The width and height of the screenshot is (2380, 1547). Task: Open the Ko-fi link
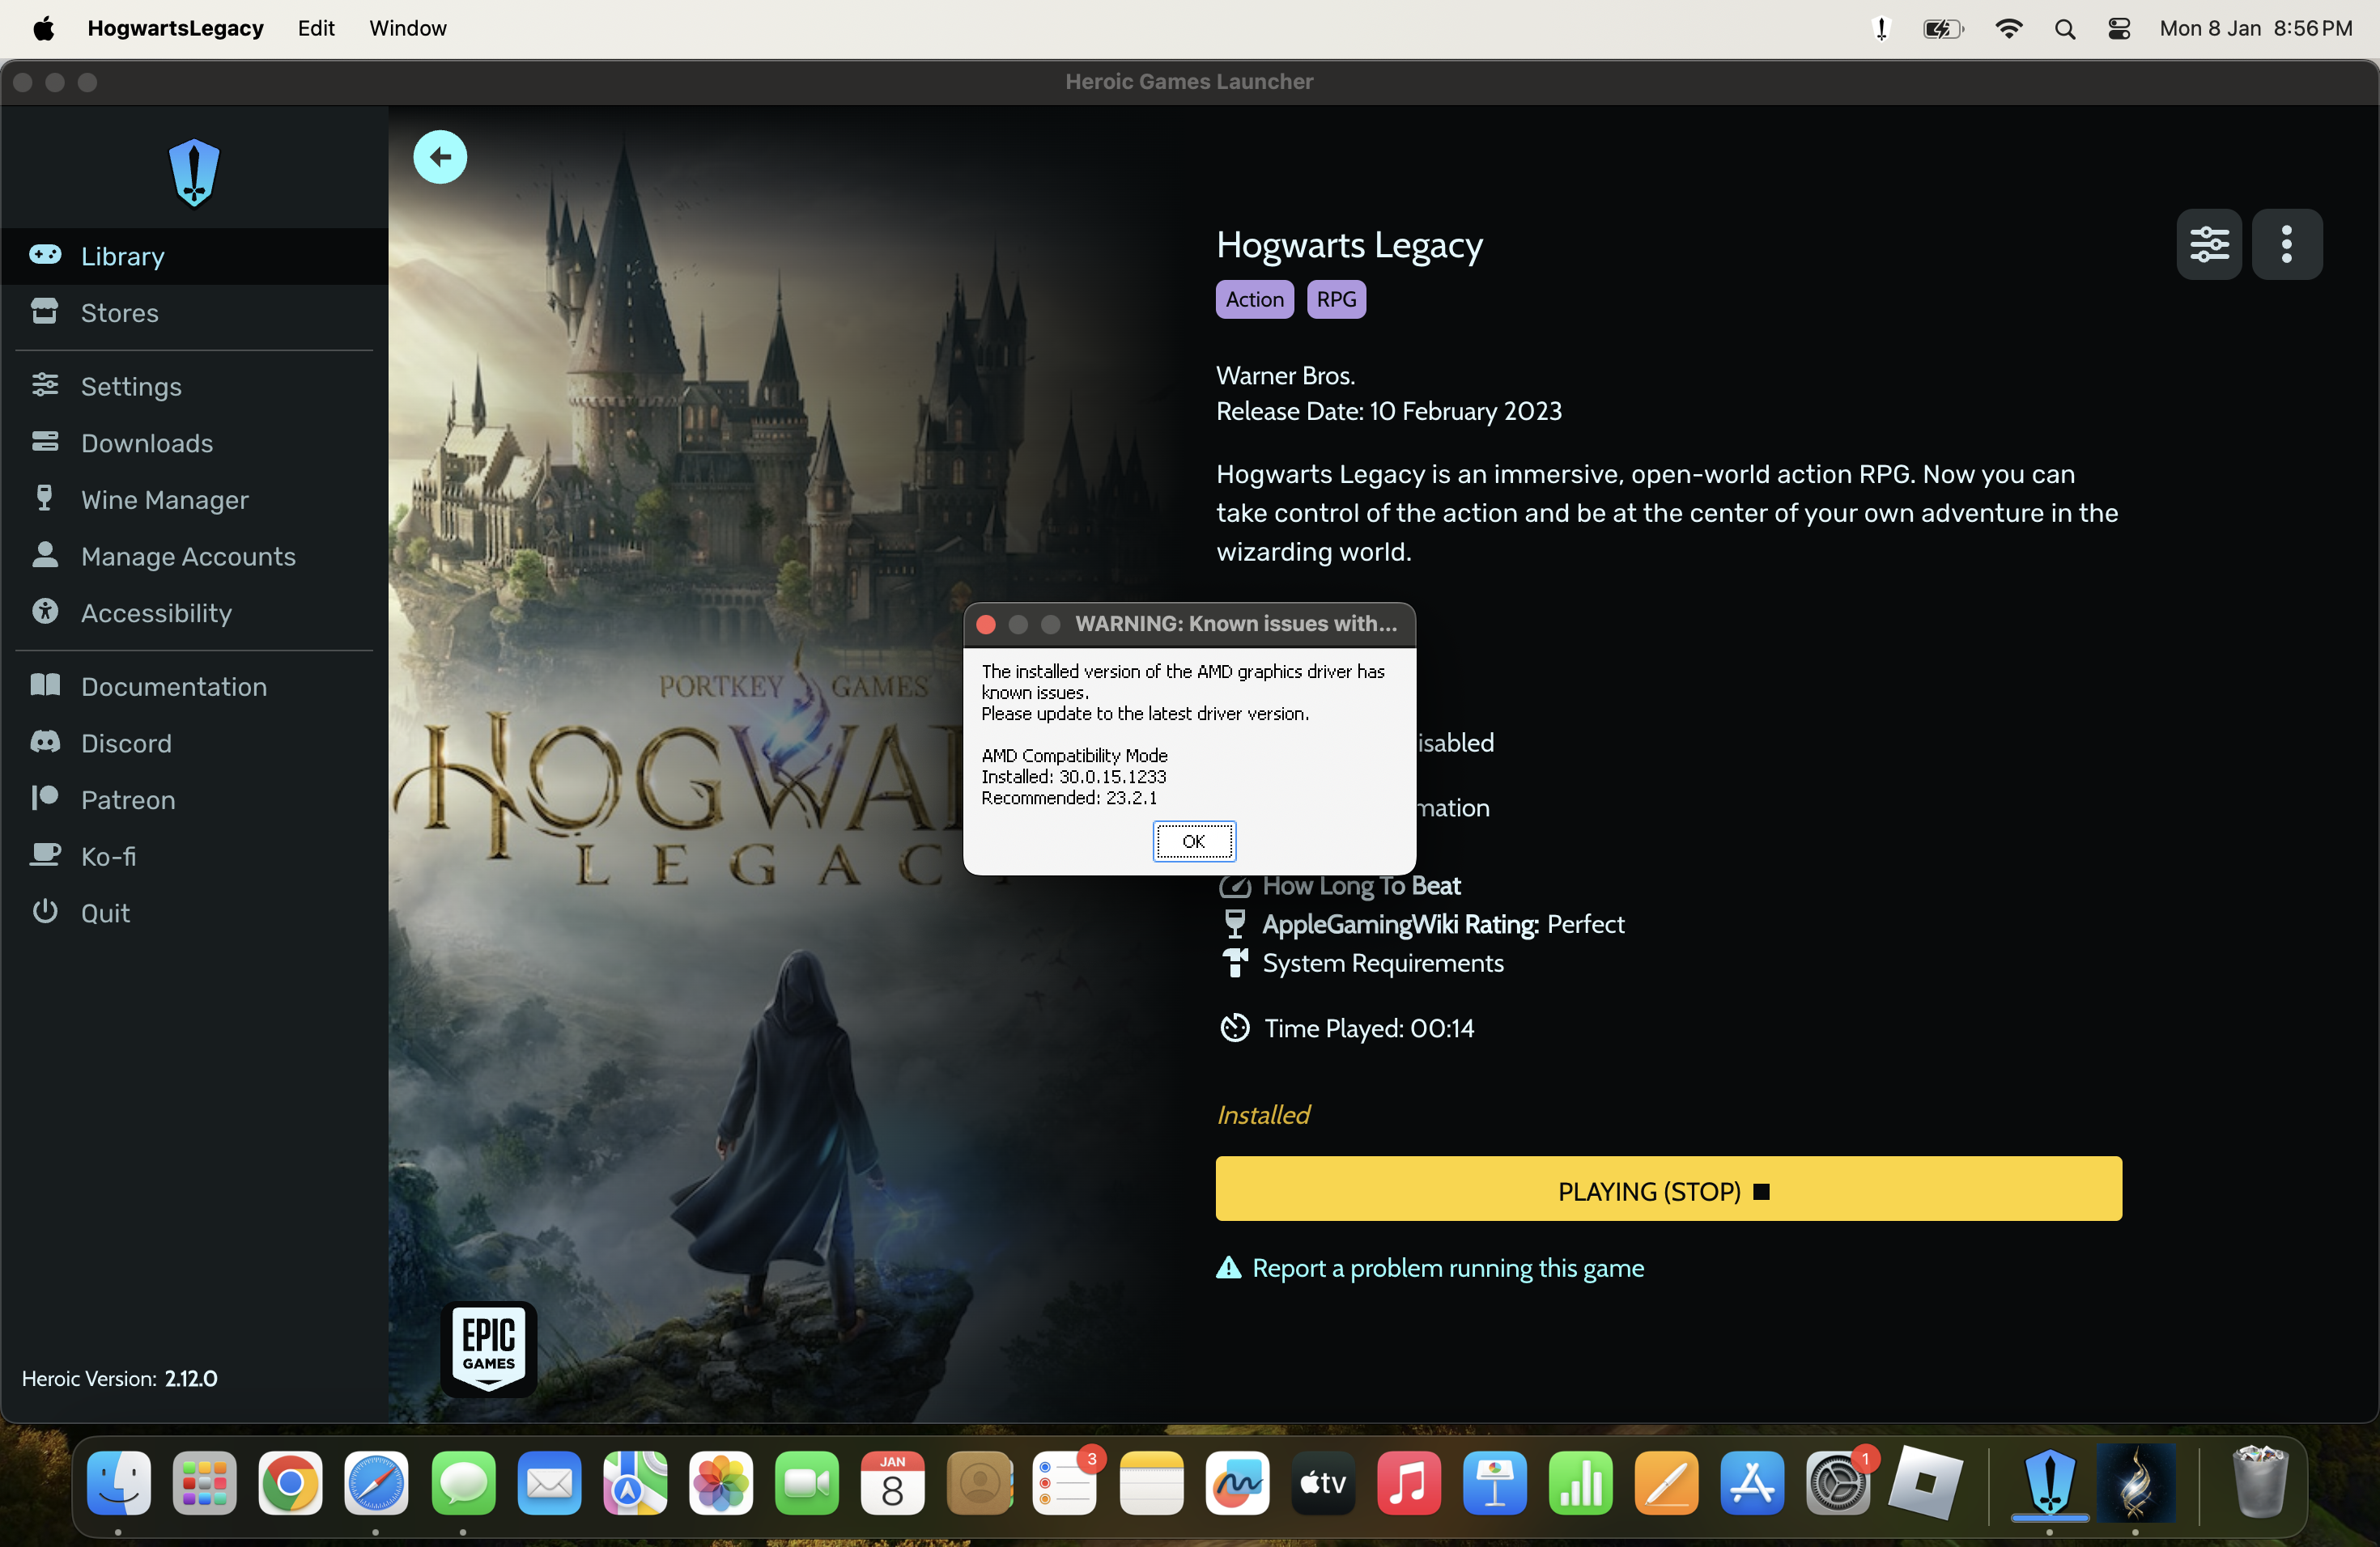pyautogui.click(x=194, y=857)
